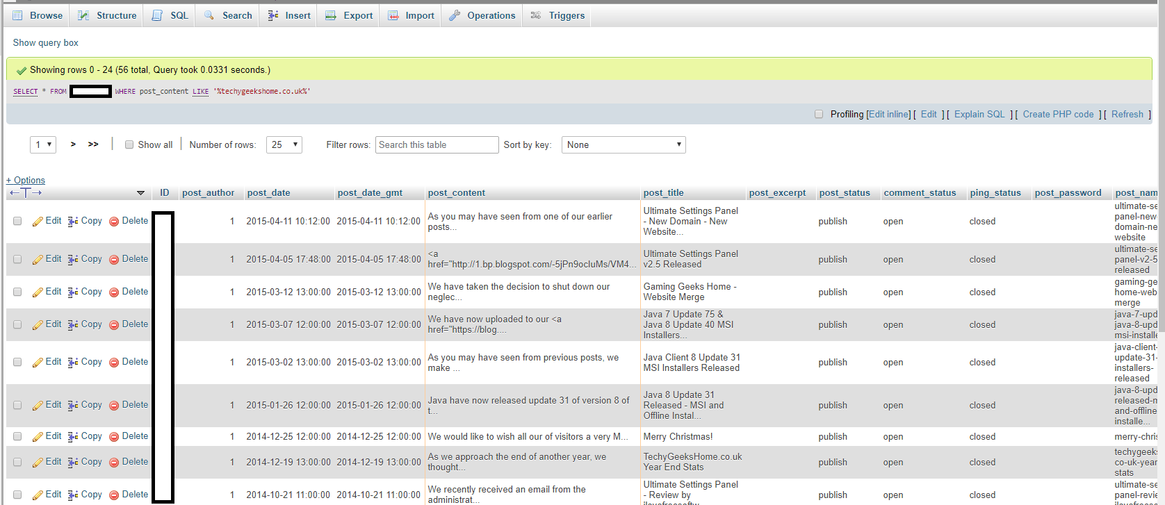Viewport: 1165px width, 505px height.
Task: Click the copy icon for the 2015-04-05 row
Action: coord(73,260)
